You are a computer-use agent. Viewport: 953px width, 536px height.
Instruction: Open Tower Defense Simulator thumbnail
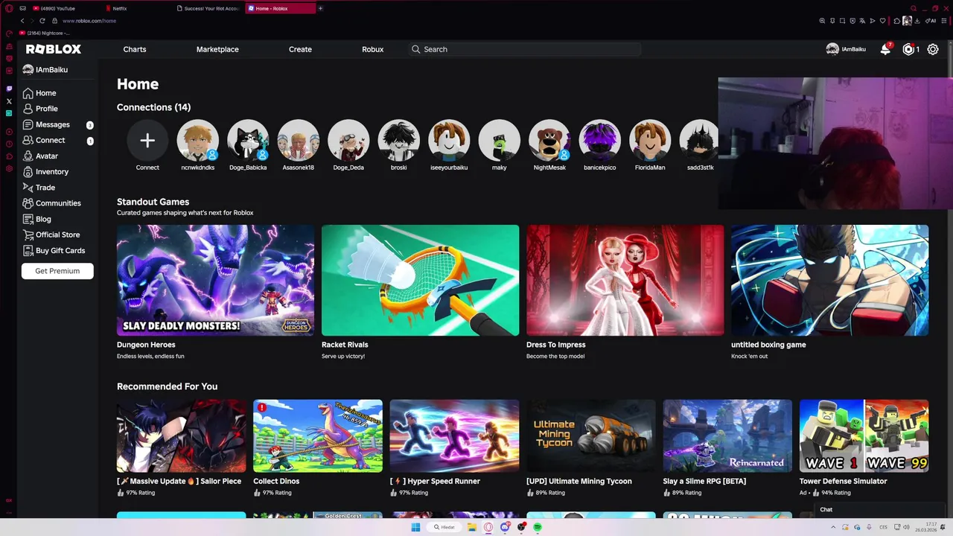(864, 435)
